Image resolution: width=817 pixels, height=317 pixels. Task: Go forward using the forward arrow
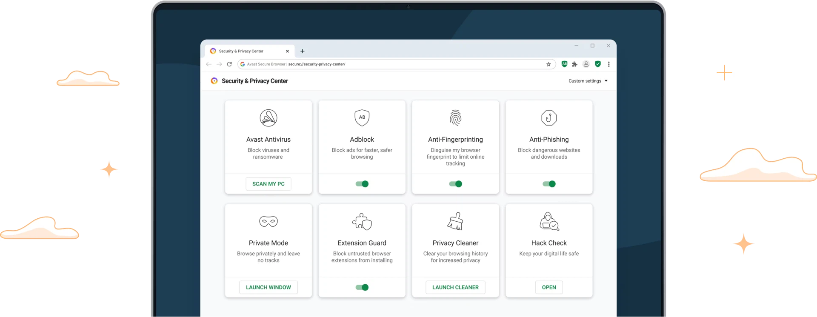point(219,64)
